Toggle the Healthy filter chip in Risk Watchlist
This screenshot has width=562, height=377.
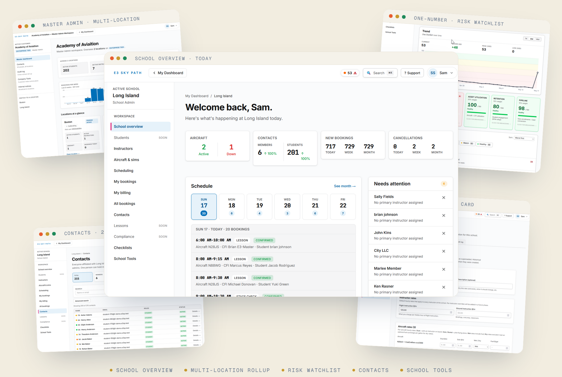pyautogui.click(x=484, y=144)
